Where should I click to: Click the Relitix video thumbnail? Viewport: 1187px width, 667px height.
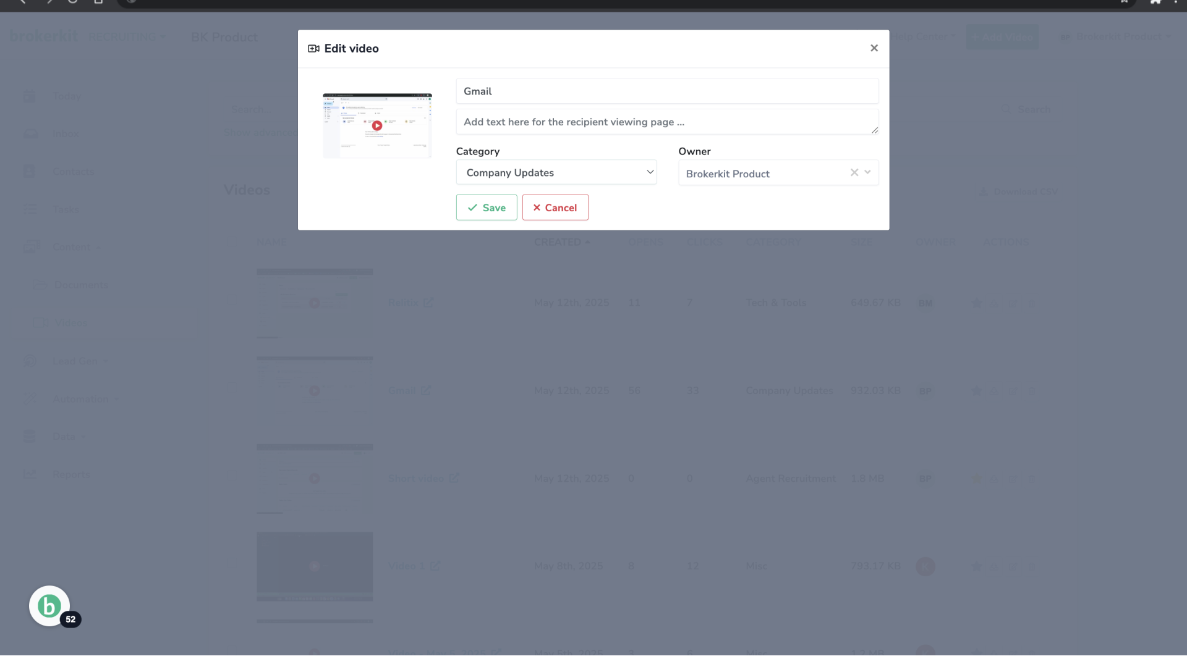pyautogui.click(x=315, y=303)
